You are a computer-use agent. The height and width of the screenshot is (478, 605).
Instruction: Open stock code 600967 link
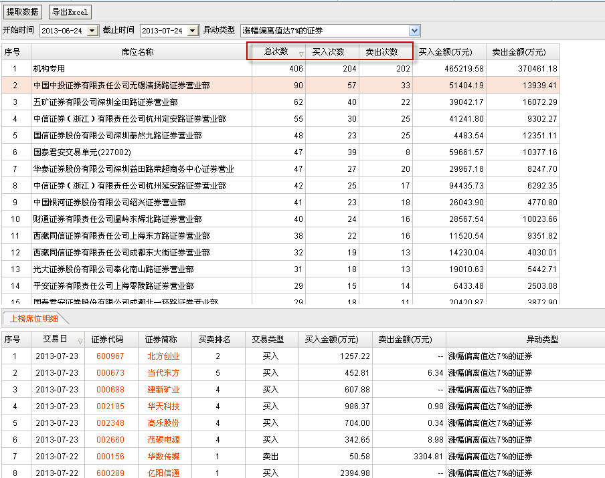[110, 356]
